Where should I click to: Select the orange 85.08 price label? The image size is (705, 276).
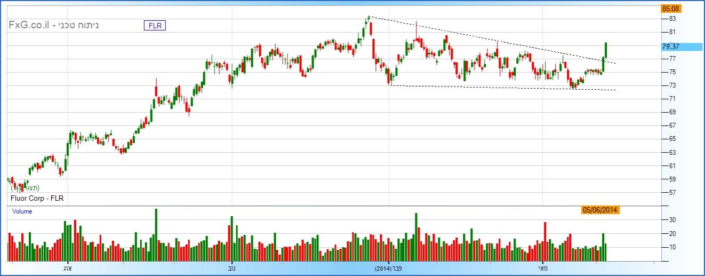[x=670, y=9]
